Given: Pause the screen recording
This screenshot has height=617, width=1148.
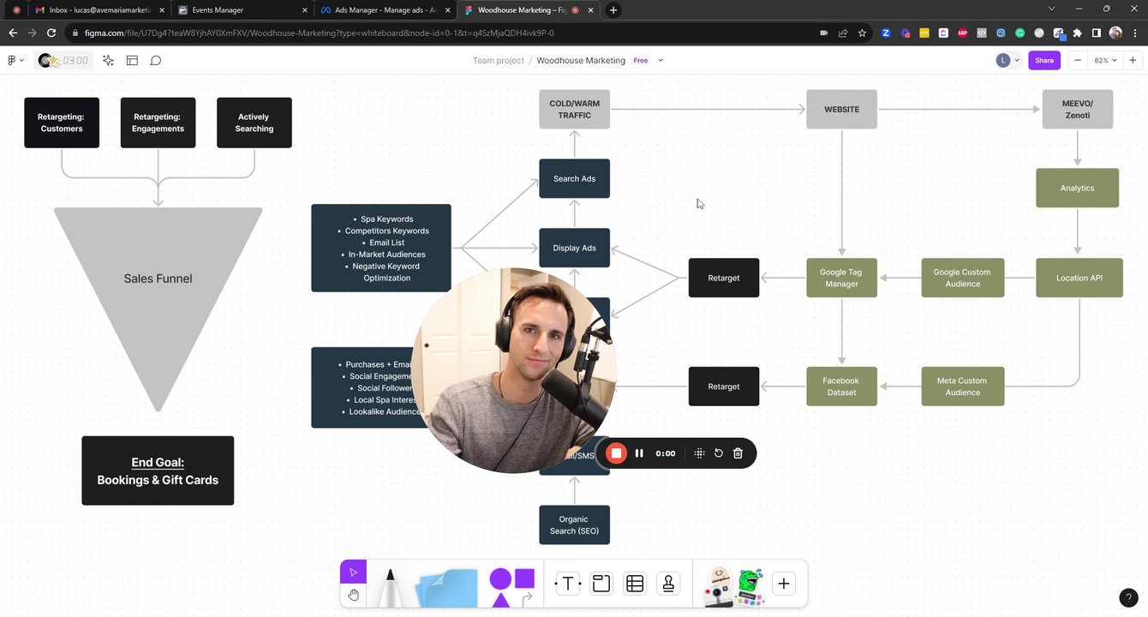Looking at the screenshot, I should pyautogui.click(x=639, y=453).
